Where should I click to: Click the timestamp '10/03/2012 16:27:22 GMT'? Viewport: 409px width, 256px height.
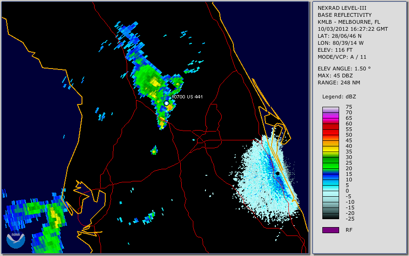pos(353,29)
